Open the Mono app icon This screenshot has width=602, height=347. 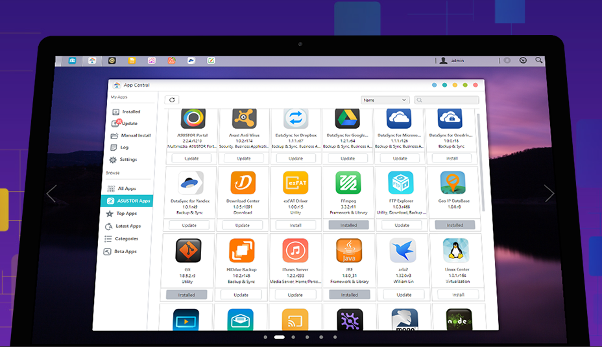(x=405, y=319)
